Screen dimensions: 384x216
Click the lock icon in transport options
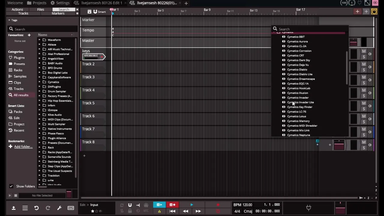coord(130,211)
